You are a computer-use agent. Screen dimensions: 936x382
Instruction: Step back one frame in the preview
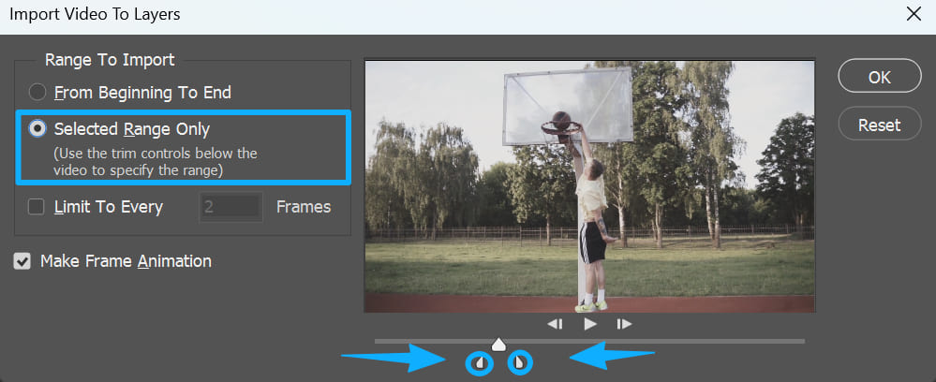tap(556, 324)
